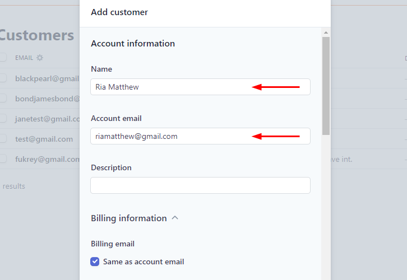Mark the janetest@gmail row checkbox
The width and height of the screenshot is (407, 280).
[3, 118]
